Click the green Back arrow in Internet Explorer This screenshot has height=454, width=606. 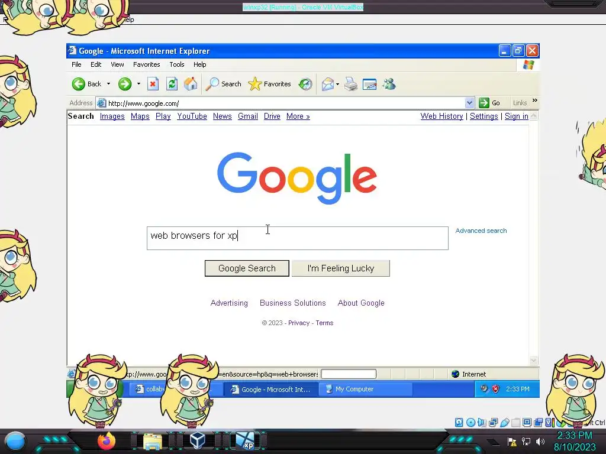tap(79, 84)
